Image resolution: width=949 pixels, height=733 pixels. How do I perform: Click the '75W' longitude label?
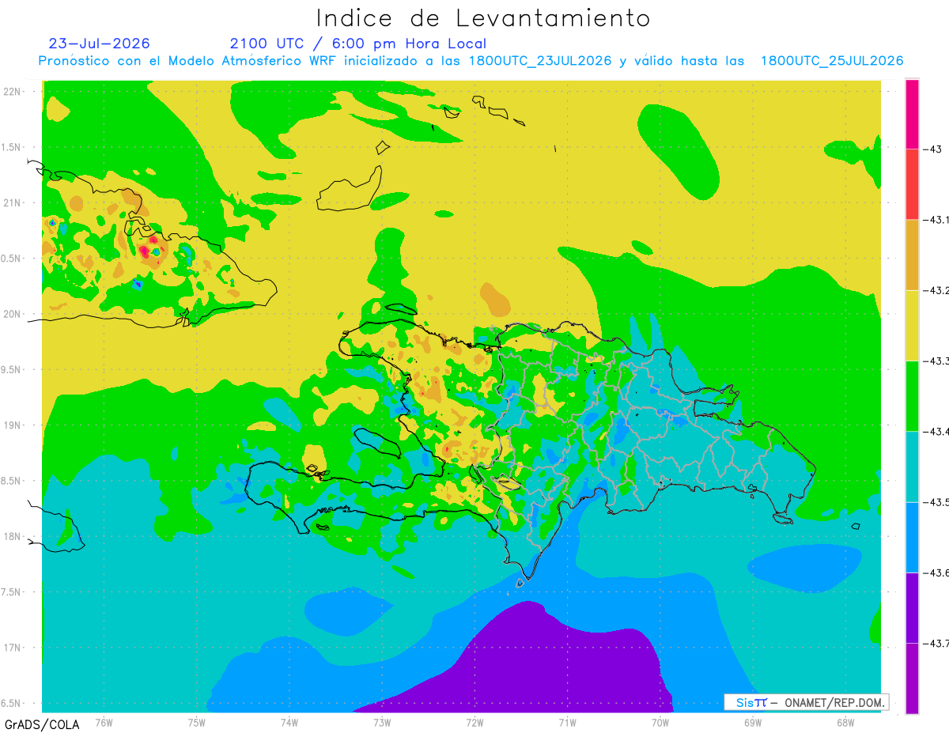coord(197,722)
